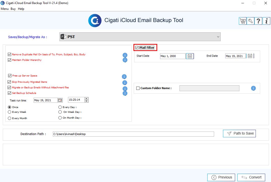Viewport: 271px width, 182px height.
Task: Toggle Maintain Folder Hierarchy checkbox
Action: [10, 60]
